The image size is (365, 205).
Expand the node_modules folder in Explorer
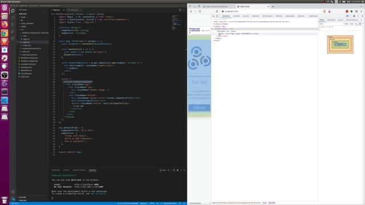[27, 23]
